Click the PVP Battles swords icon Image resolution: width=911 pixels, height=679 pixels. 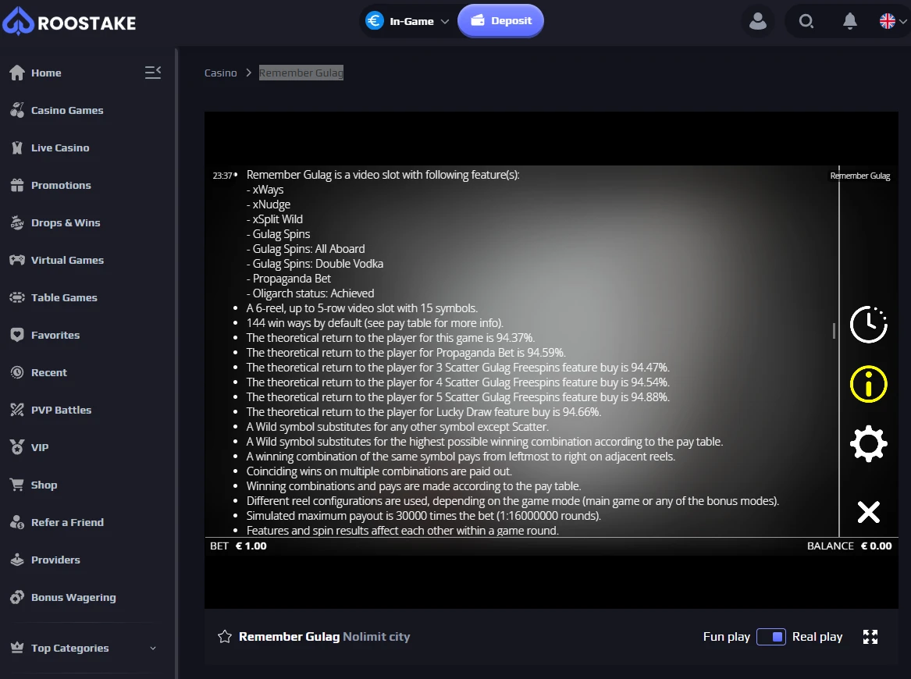pos(17,410)
